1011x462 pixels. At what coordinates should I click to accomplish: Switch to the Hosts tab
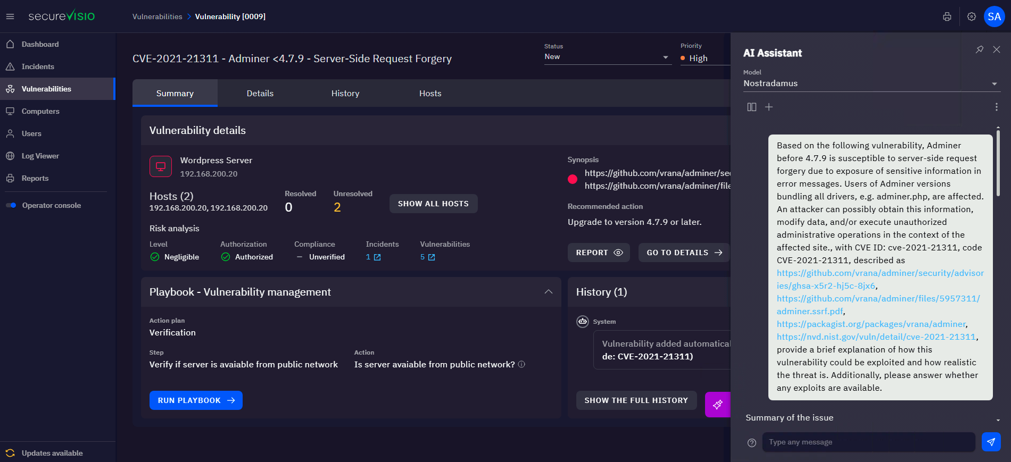pyautogui.click(x=430, y=93)
